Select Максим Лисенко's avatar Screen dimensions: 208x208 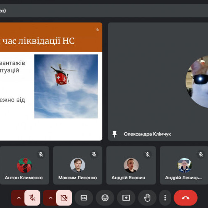78,165
